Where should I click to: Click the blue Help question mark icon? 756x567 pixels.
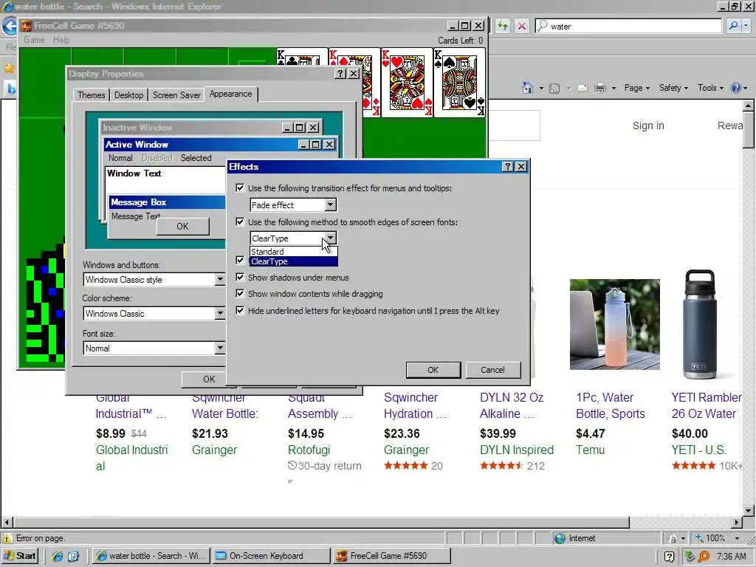click(736, 88)
